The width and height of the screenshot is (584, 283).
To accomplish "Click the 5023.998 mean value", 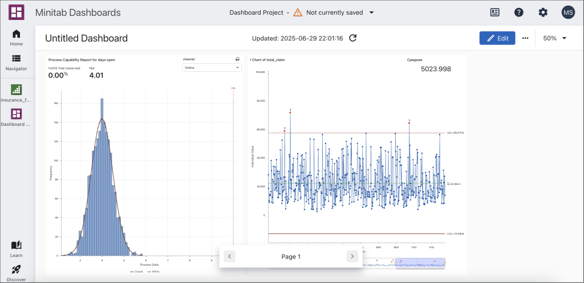I will pos(436,69).
